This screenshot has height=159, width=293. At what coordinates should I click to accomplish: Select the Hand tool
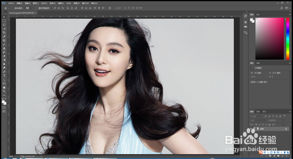4,88
